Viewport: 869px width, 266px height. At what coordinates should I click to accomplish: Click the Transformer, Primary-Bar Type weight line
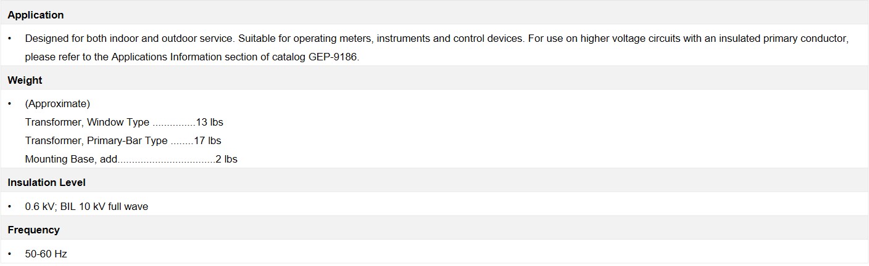point(123,140)
